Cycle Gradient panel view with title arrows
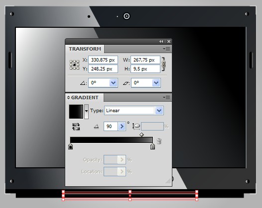The height and width of the screenshot is (208, 262). click(68, 98)
